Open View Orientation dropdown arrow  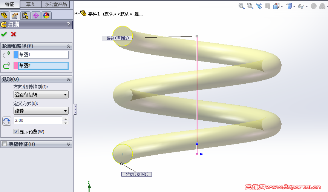pyautogui.click(x=282, y=7)
